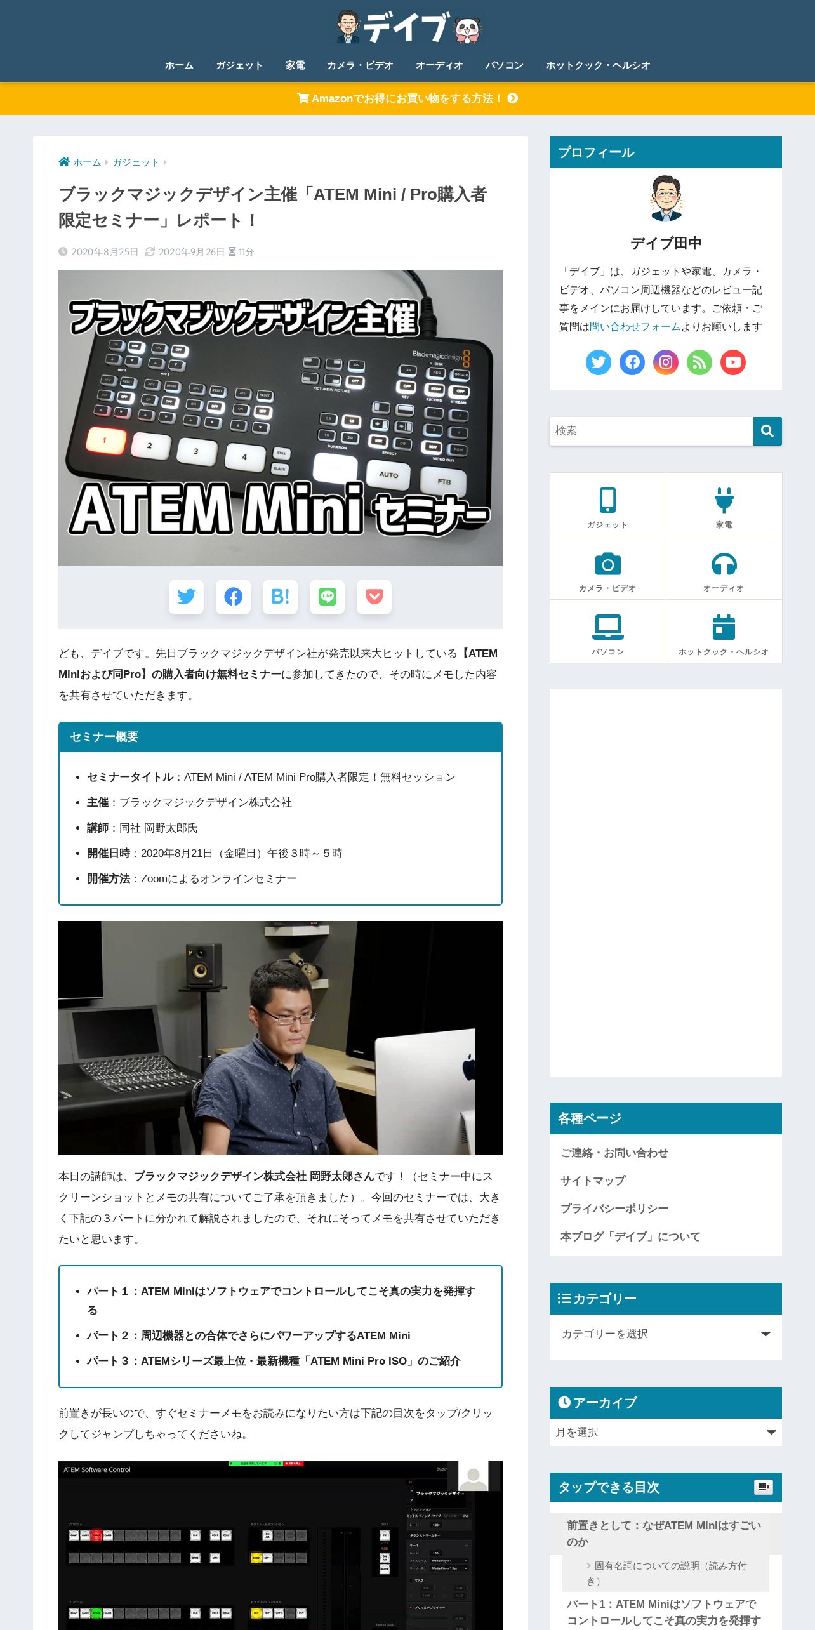This screenshot has width=815, height=1630.
Task: Open the Twitter profile icon in the sidebar
Action: [x=598, y=362]
